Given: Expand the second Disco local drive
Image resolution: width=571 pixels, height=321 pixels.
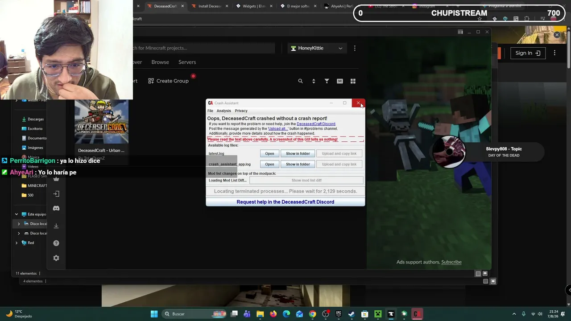Looking at the screenshot, I should 19,233.
